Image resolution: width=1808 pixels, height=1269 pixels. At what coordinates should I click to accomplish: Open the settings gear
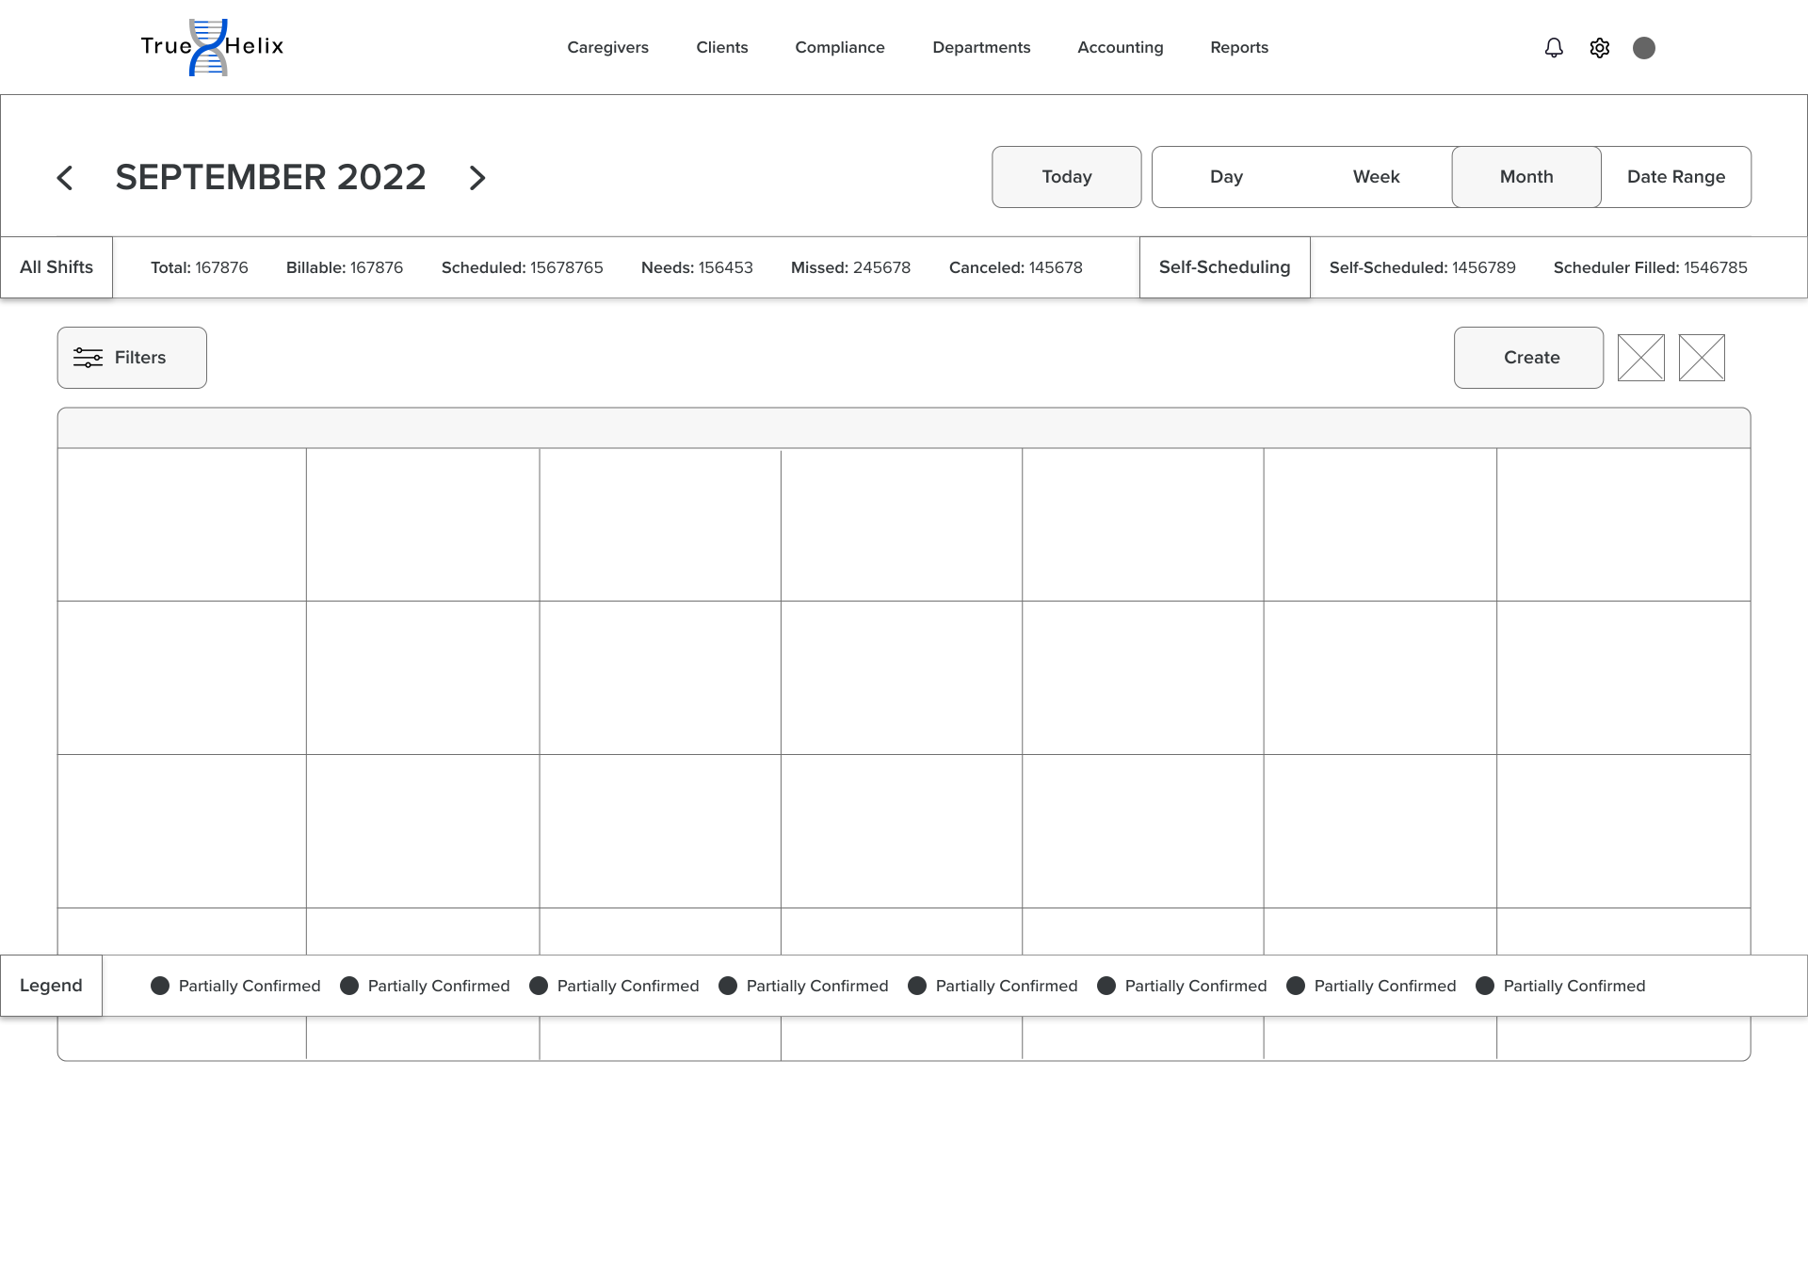1599,47
